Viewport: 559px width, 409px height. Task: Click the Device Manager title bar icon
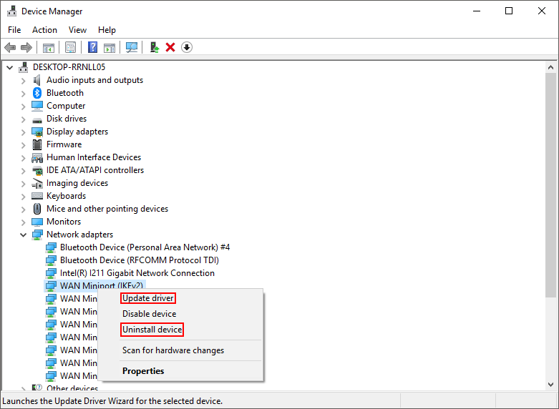(x=11, y=11)
